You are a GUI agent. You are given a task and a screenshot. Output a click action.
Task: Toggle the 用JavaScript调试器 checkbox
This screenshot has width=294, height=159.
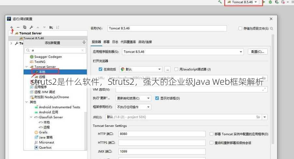176,69
